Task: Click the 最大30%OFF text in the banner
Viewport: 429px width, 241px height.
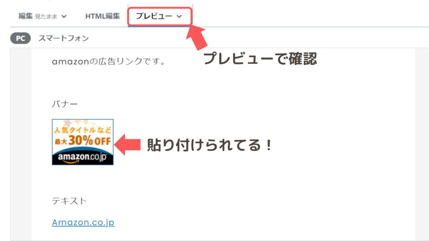Action: (83, 140)
